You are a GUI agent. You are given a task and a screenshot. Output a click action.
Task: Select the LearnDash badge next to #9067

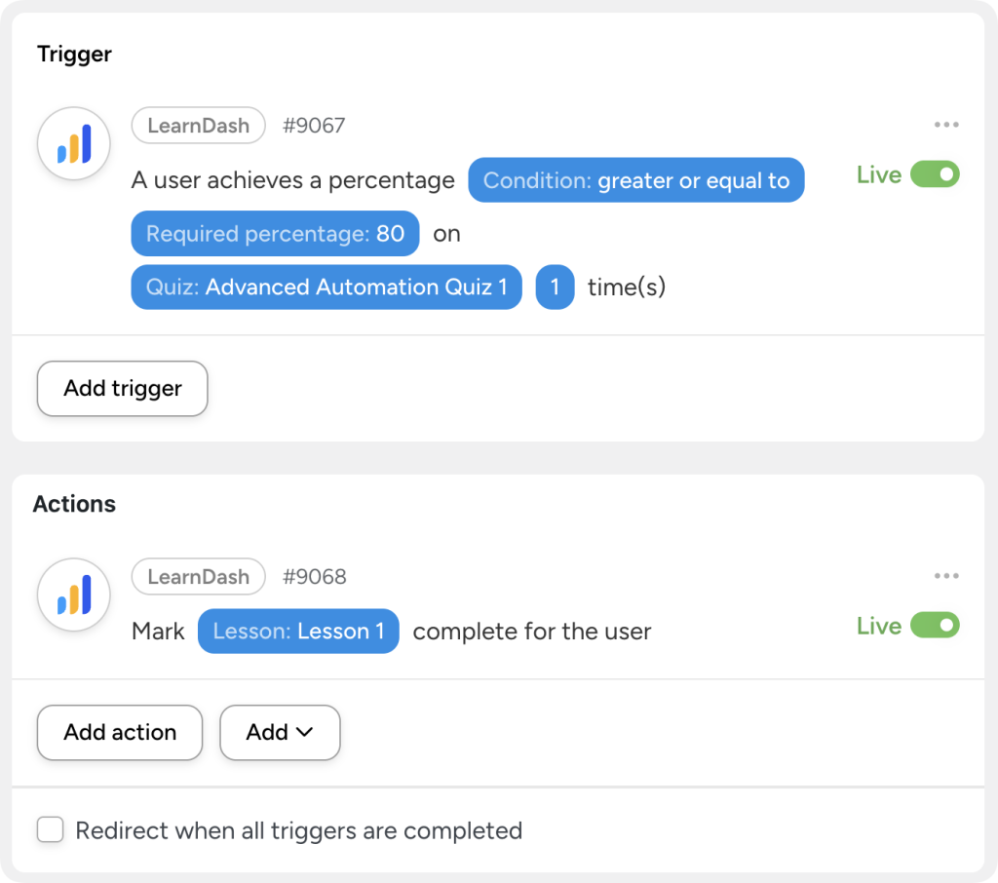tap(198, 125)
